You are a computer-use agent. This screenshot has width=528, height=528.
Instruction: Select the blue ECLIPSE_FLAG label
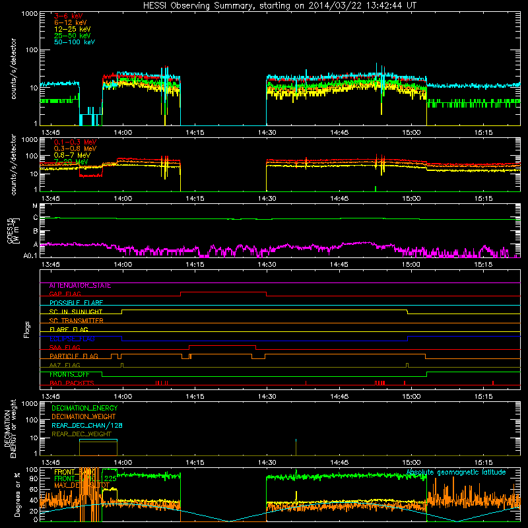pos(72,339)
